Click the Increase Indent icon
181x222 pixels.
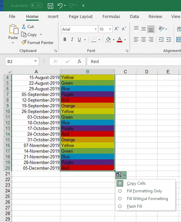[x=169, y=40]
